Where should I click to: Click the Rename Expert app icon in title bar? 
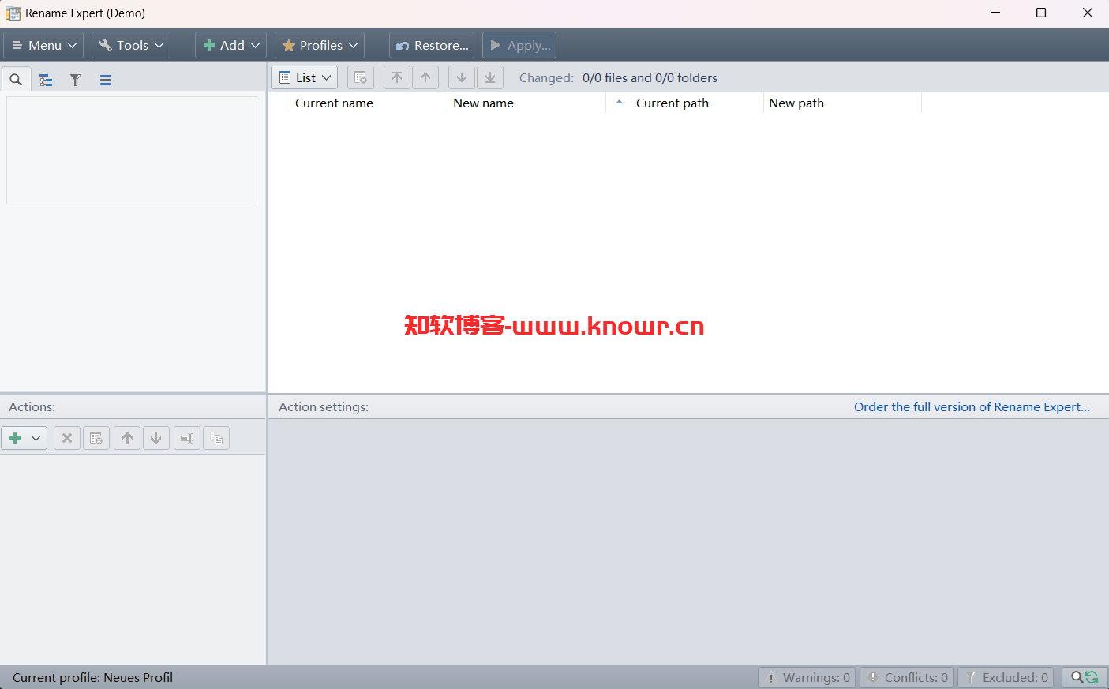click(13, 13)
